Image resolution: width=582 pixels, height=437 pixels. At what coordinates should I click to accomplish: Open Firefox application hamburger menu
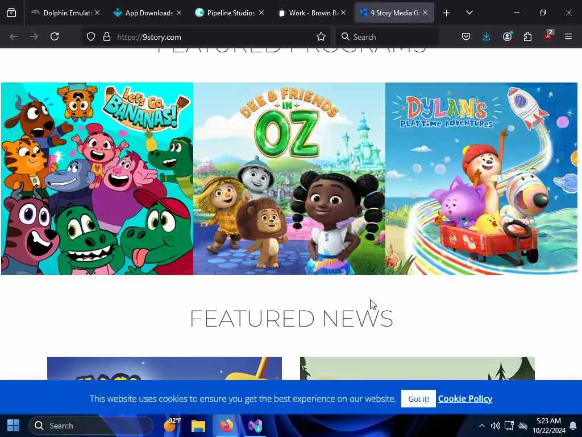568,36
